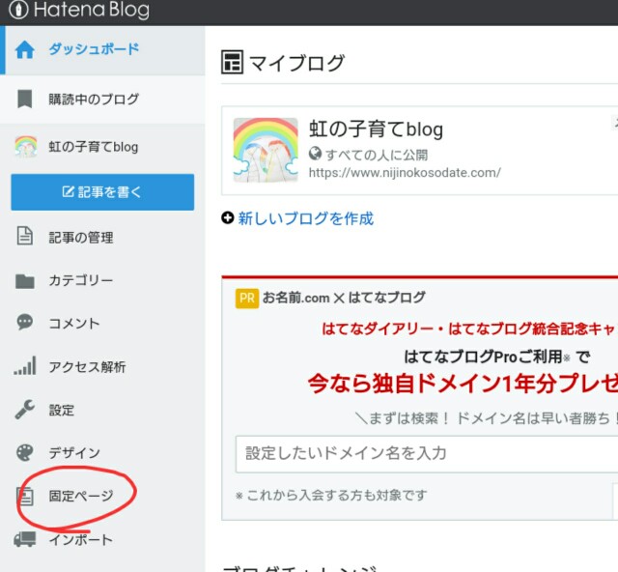
Task: Click the bookmark icon for 購読中のブログ
Action: (24, 99)
